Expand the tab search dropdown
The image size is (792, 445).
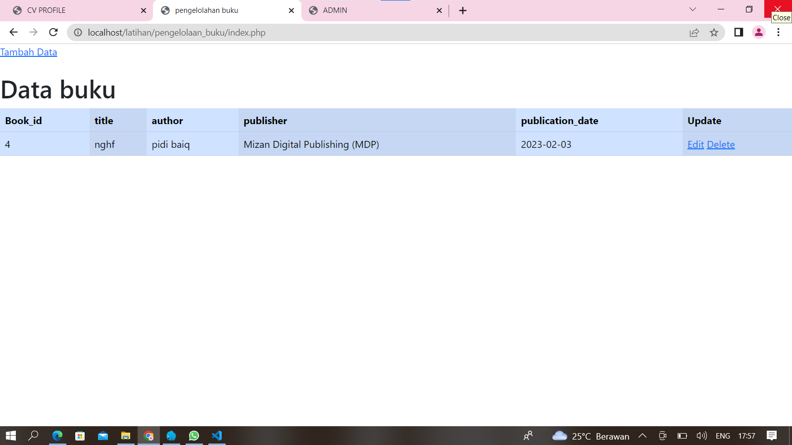coord(693,9)
